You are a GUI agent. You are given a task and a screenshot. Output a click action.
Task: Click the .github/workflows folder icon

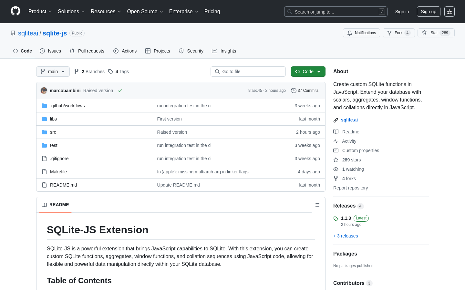(44, 106)
